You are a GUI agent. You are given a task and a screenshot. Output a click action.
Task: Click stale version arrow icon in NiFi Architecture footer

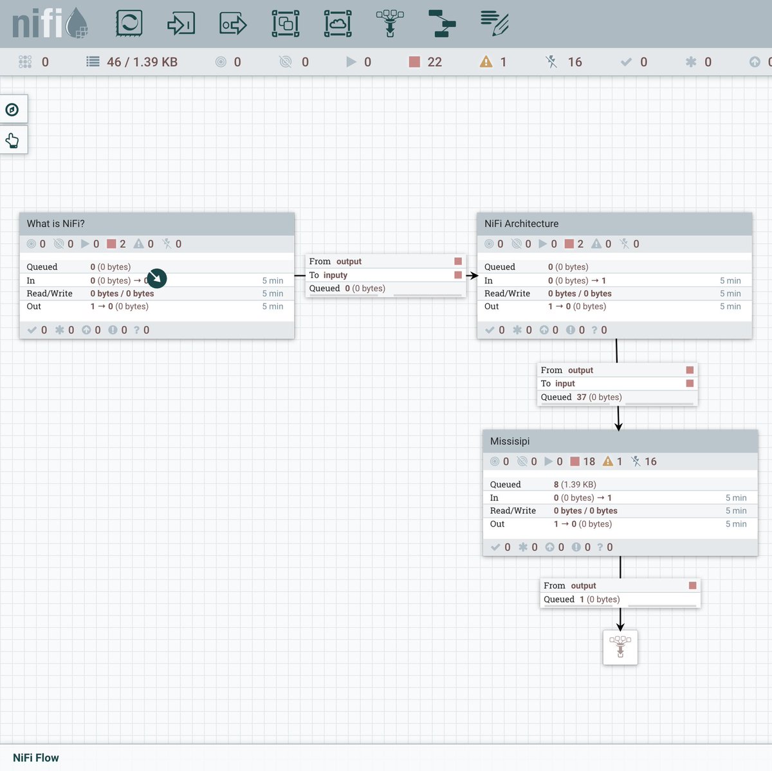coord(544,330)
